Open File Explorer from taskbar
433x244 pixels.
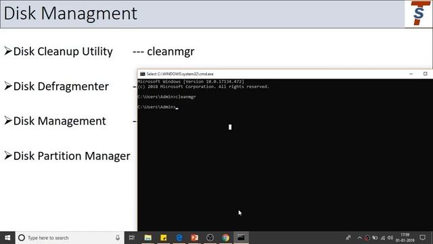coord(148,238)
